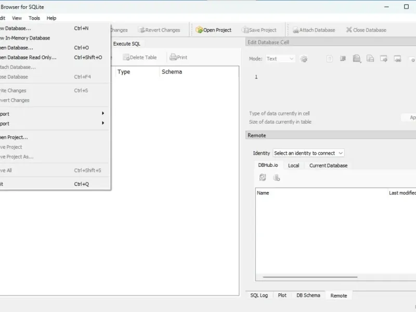Choose New Database… with Ctrl+N shortcut

55,29
